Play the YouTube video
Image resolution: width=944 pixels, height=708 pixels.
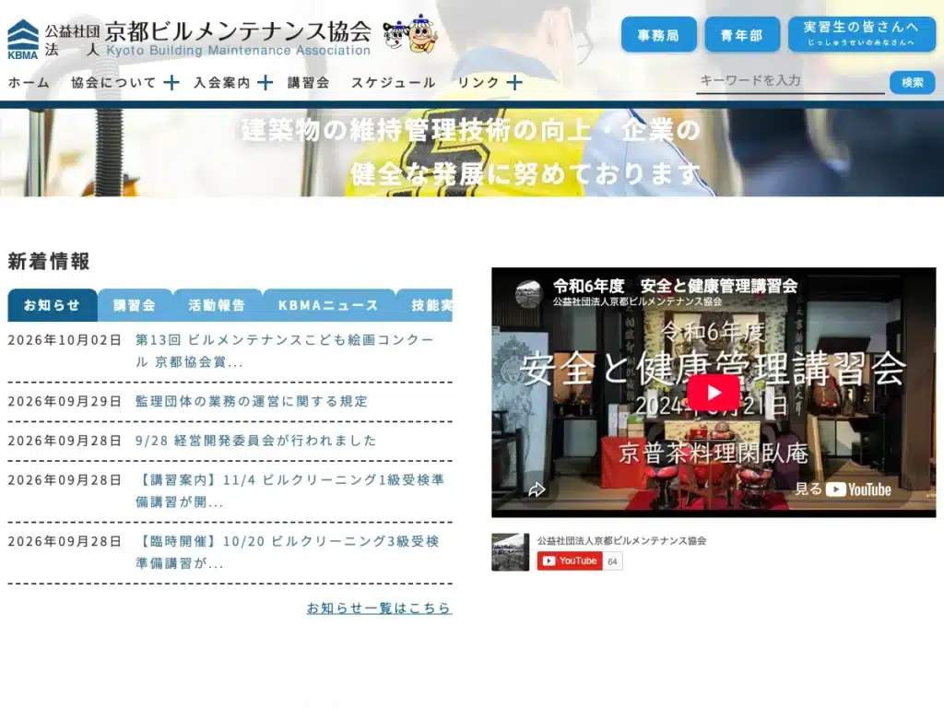coord(714,392)
